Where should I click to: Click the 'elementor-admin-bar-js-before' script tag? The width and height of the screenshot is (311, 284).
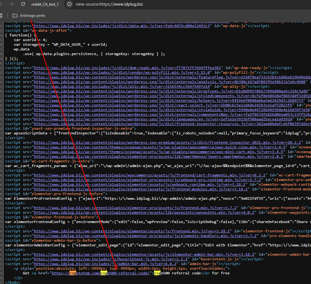click(53, 240)
